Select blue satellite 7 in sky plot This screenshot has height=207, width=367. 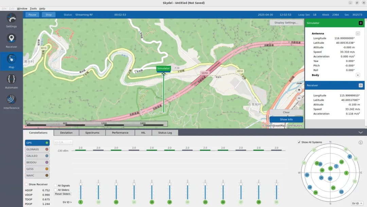(x=336, y=166)
